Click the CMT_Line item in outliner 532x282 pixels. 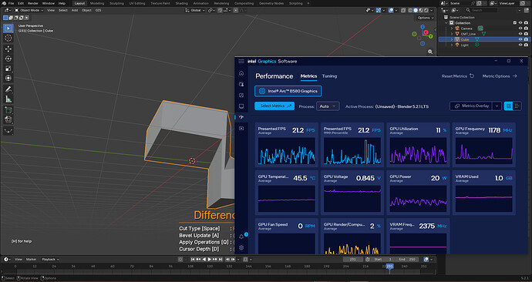(468, 34)
